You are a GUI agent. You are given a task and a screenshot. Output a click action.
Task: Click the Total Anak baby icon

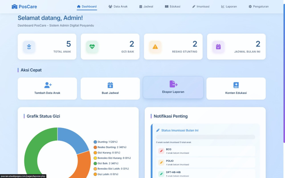point(29,47)
